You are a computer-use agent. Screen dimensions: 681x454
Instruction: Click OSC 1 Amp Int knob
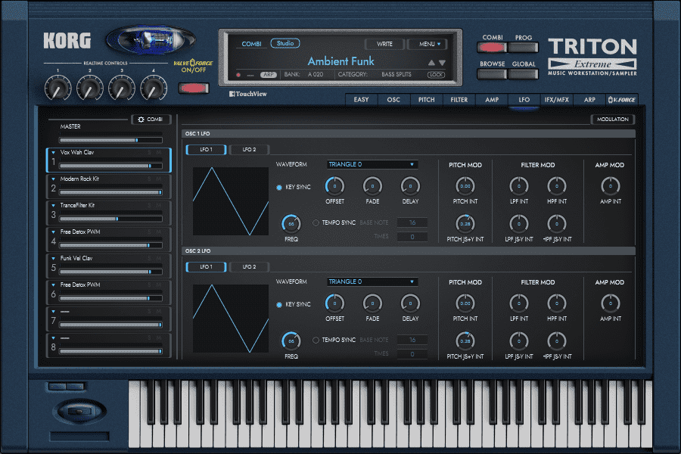[610, 186]
